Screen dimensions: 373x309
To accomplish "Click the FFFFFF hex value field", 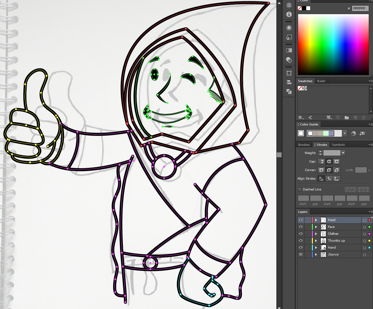I will tap(360, 8).
